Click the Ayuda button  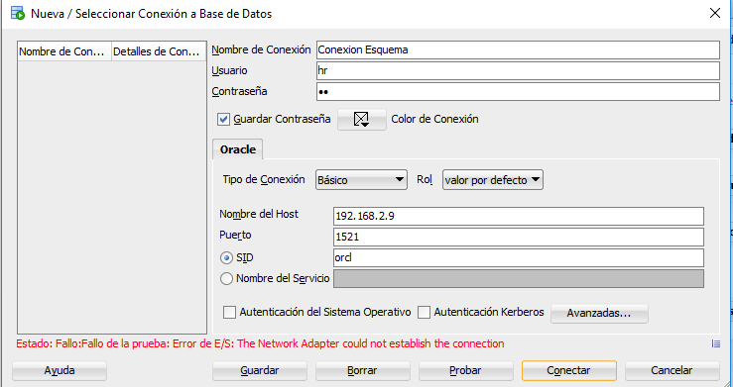click(60, 371)
